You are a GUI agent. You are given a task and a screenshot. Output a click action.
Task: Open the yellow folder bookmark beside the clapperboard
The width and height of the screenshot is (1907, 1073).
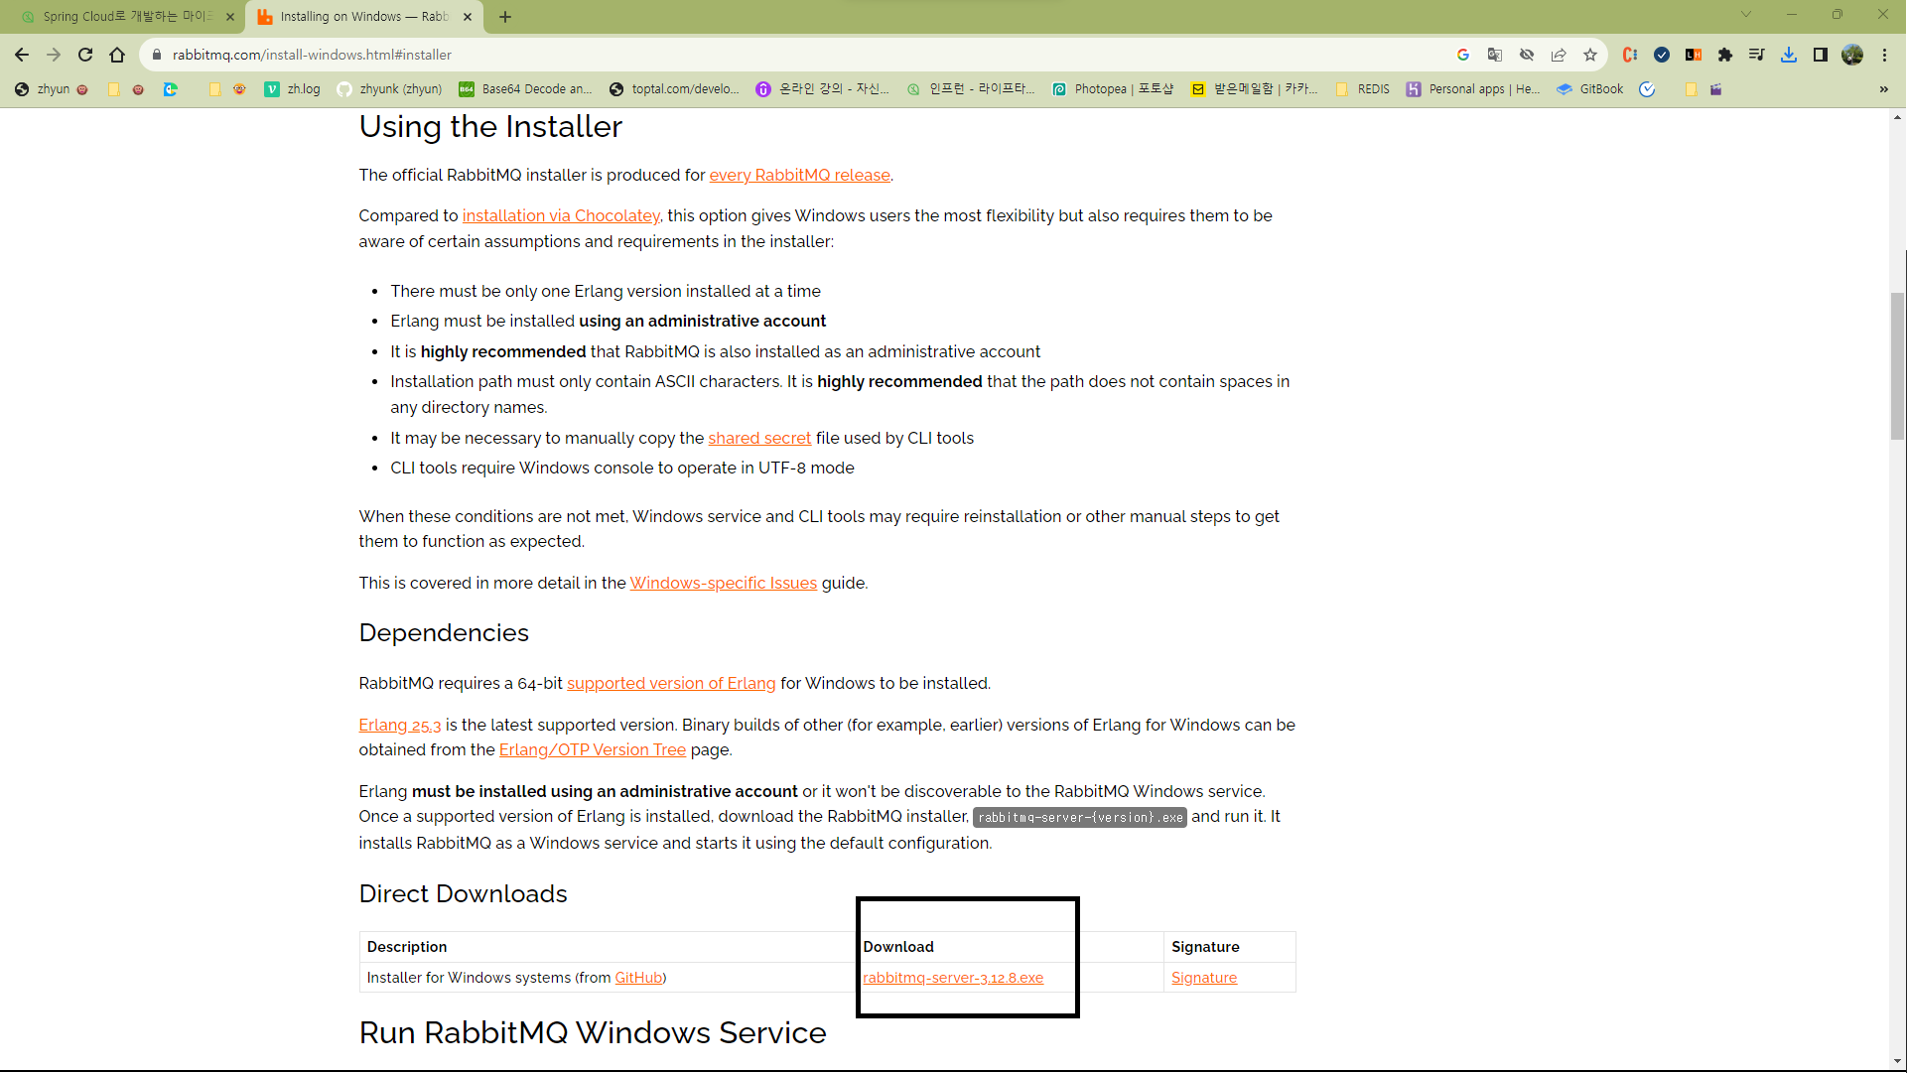(x=1692, y=89)
